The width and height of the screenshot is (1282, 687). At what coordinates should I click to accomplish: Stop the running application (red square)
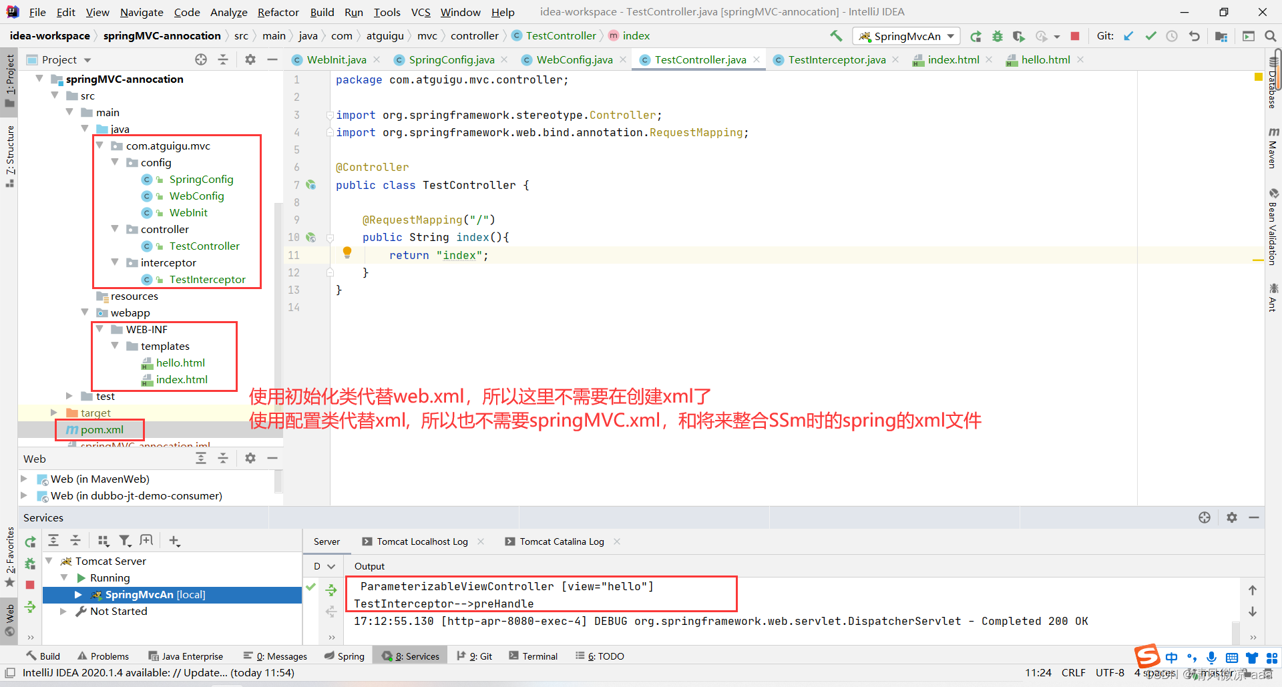(x=1075, y=36)
